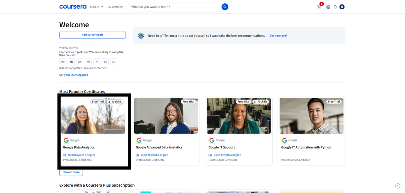Click the help question mark icon
This screenshot has width=405, height=193.
(397, 186)
